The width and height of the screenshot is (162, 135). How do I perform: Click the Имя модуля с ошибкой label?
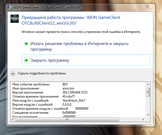pyautogui.click(x=30, y=101)
